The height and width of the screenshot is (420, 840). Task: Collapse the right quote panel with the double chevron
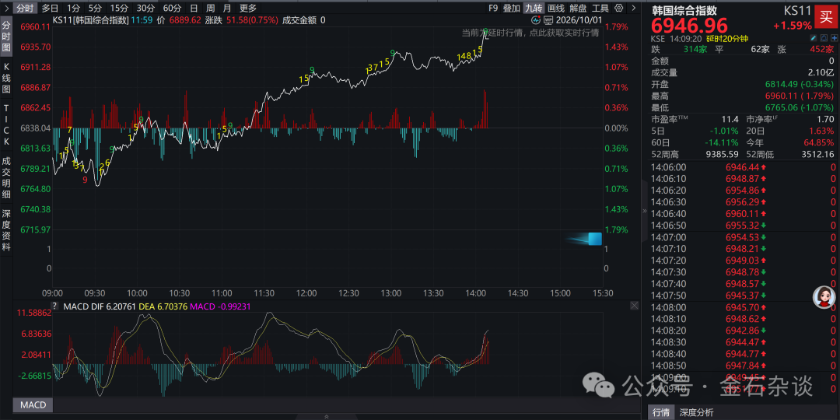(x=645, y=211)
